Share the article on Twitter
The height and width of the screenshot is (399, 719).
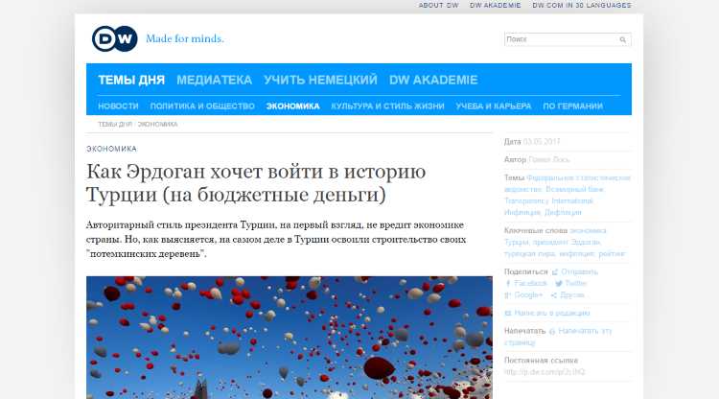(575, 284)
